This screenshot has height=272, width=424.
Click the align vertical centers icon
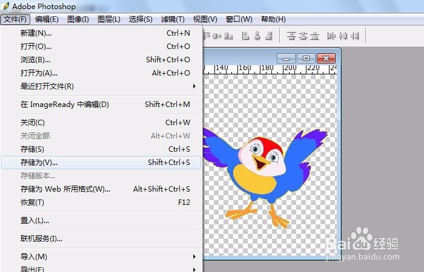(217, 36)
